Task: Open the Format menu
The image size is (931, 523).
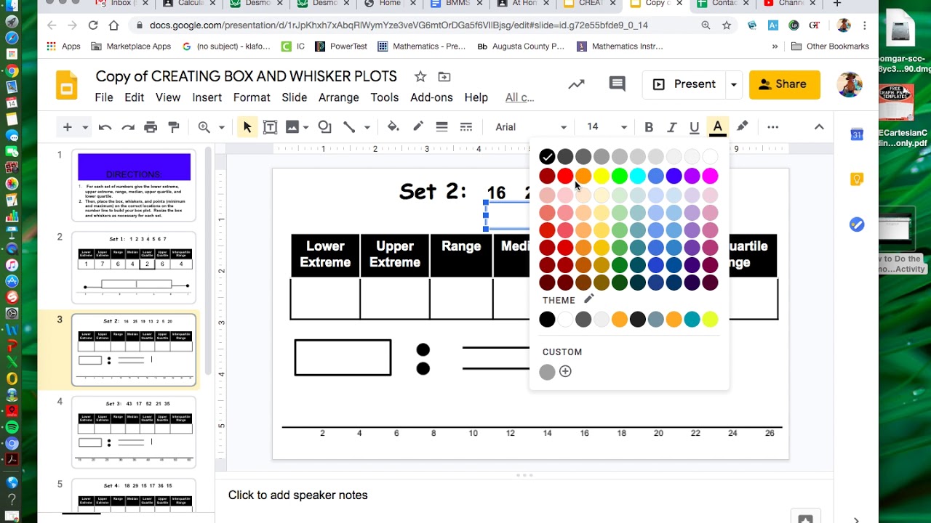Action: tap(252, 97)
